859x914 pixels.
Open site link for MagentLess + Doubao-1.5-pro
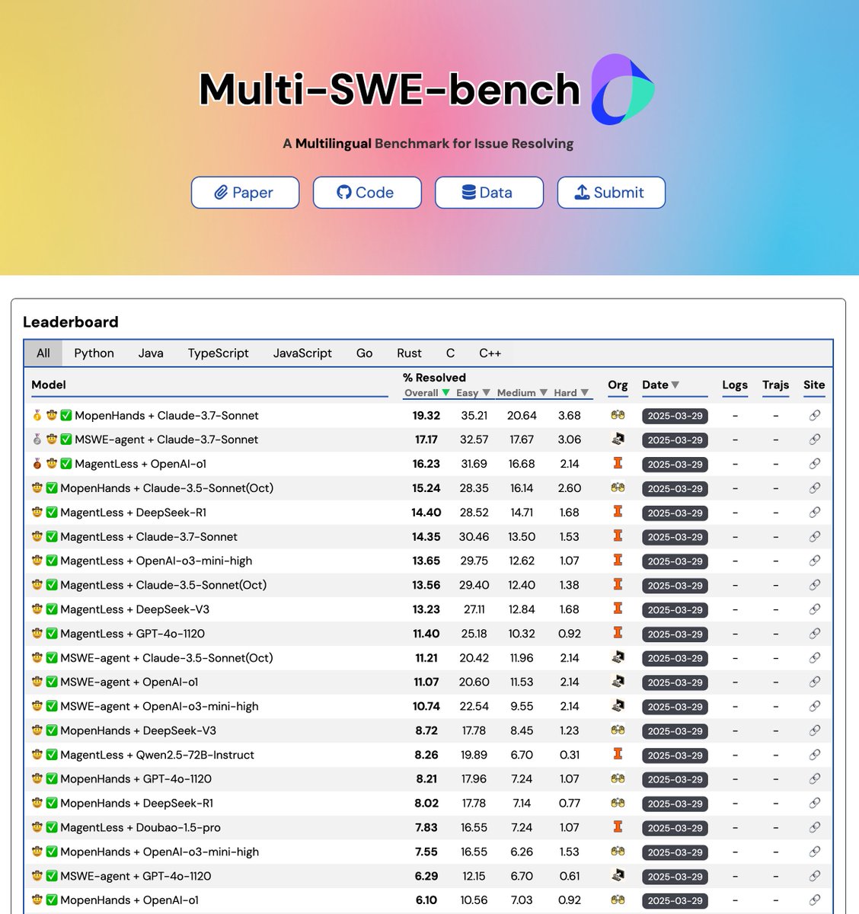point(815,827)
